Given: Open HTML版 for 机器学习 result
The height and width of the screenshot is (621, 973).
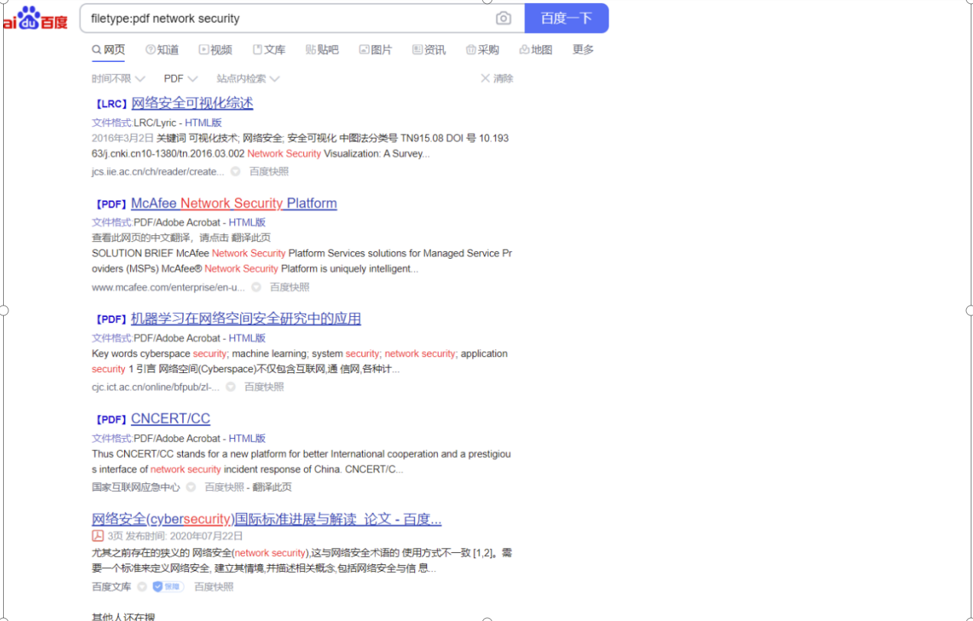Looking at the screenshot, I should [x=247, y=338].
